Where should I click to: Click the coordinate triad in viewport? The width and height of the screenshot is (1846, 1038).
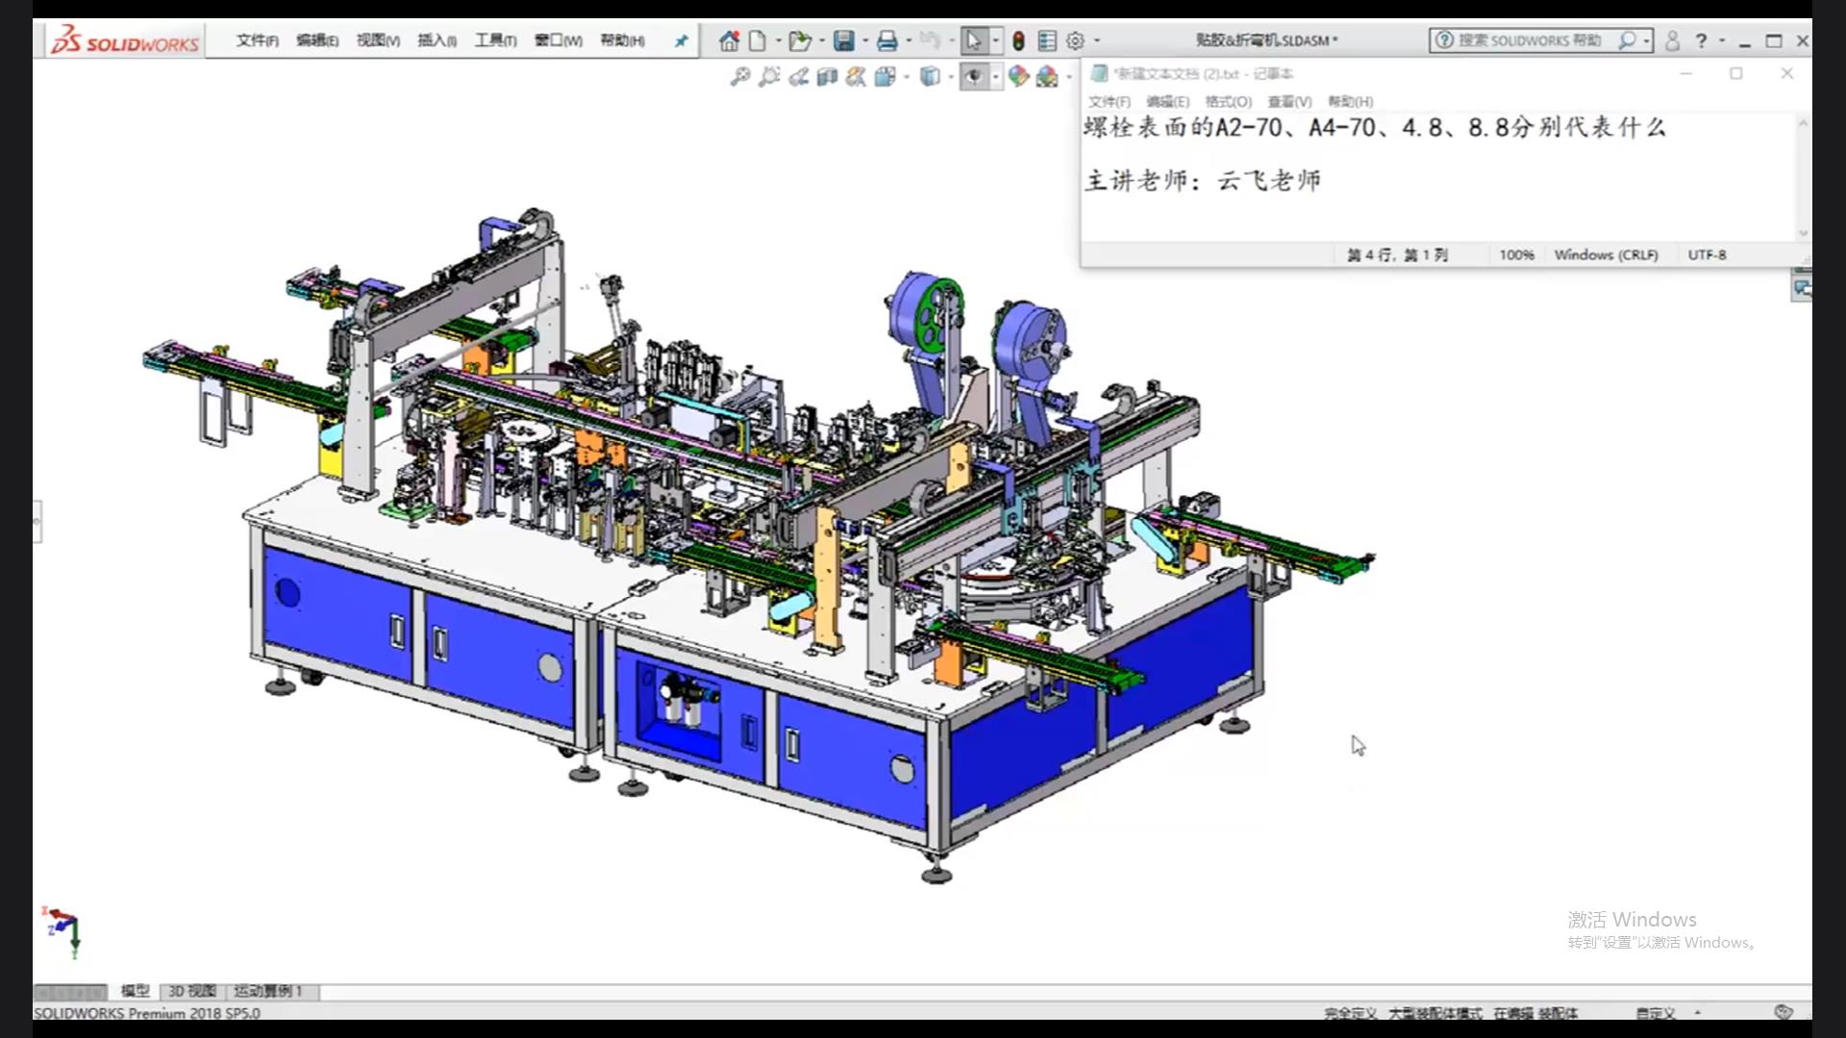pos(63,931)
